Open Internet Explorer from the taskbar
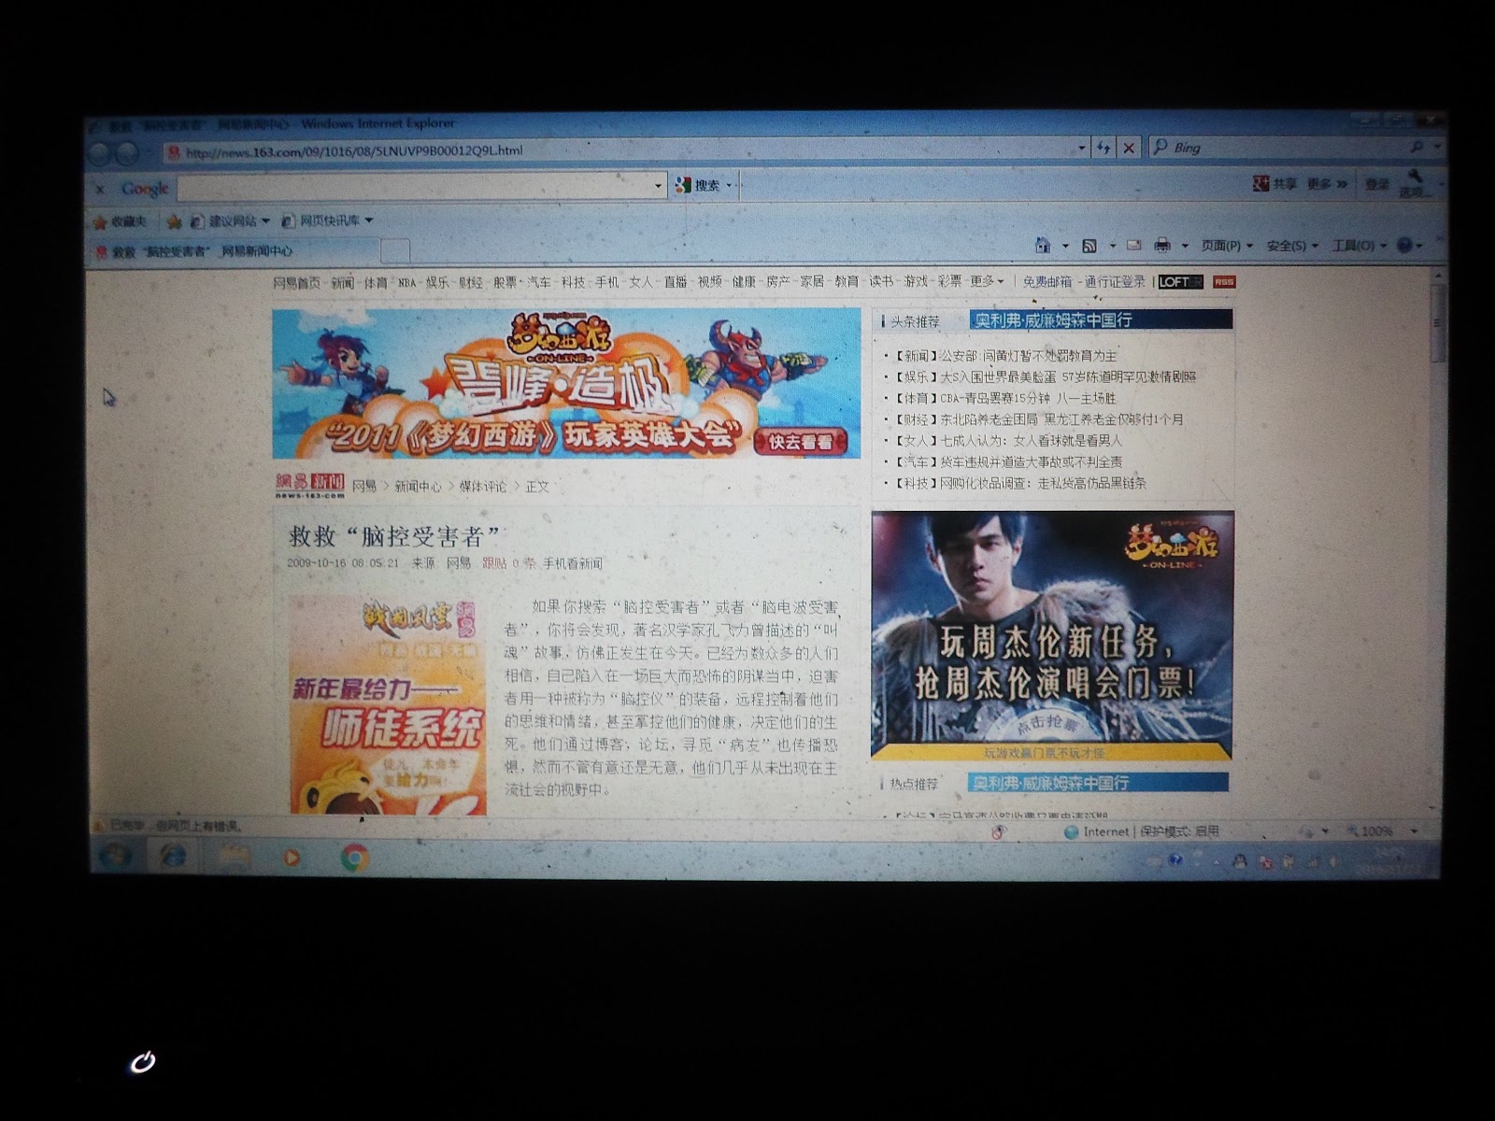This screenshot has width=1495, height=1121. click(173, 856)
